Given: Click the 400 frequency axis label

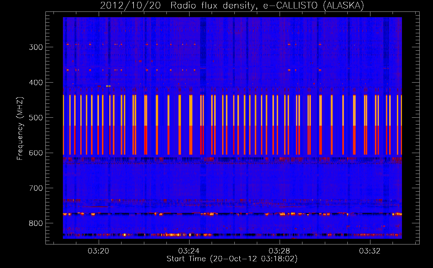Looking at the screenshot, I should (36, 83).
